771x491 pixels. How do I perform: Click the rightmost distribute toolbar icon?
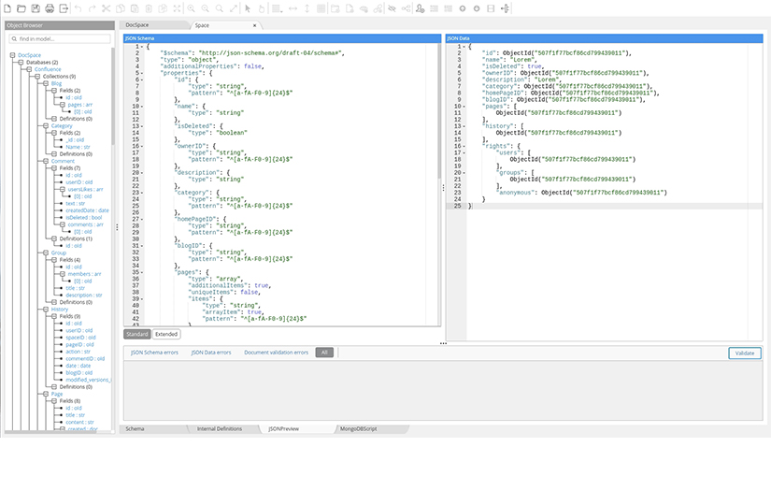coord(505,8)
